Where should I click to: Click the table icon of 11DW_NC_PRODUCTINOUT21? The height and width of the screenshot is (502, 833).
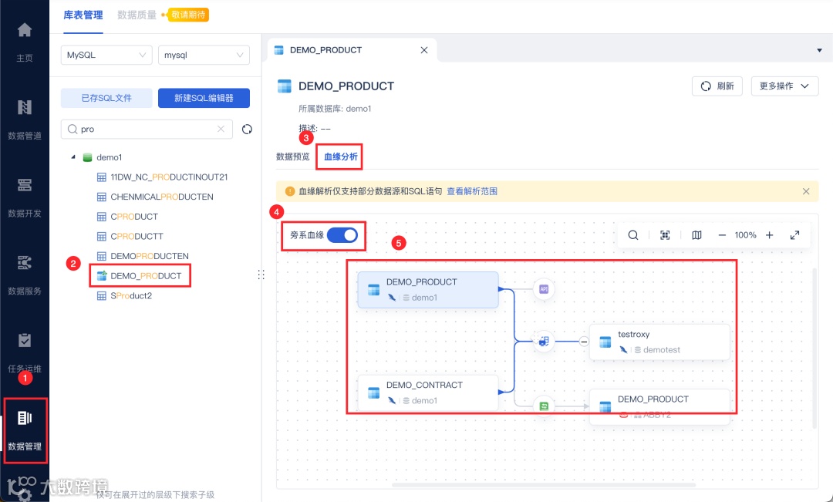(102, 177)
